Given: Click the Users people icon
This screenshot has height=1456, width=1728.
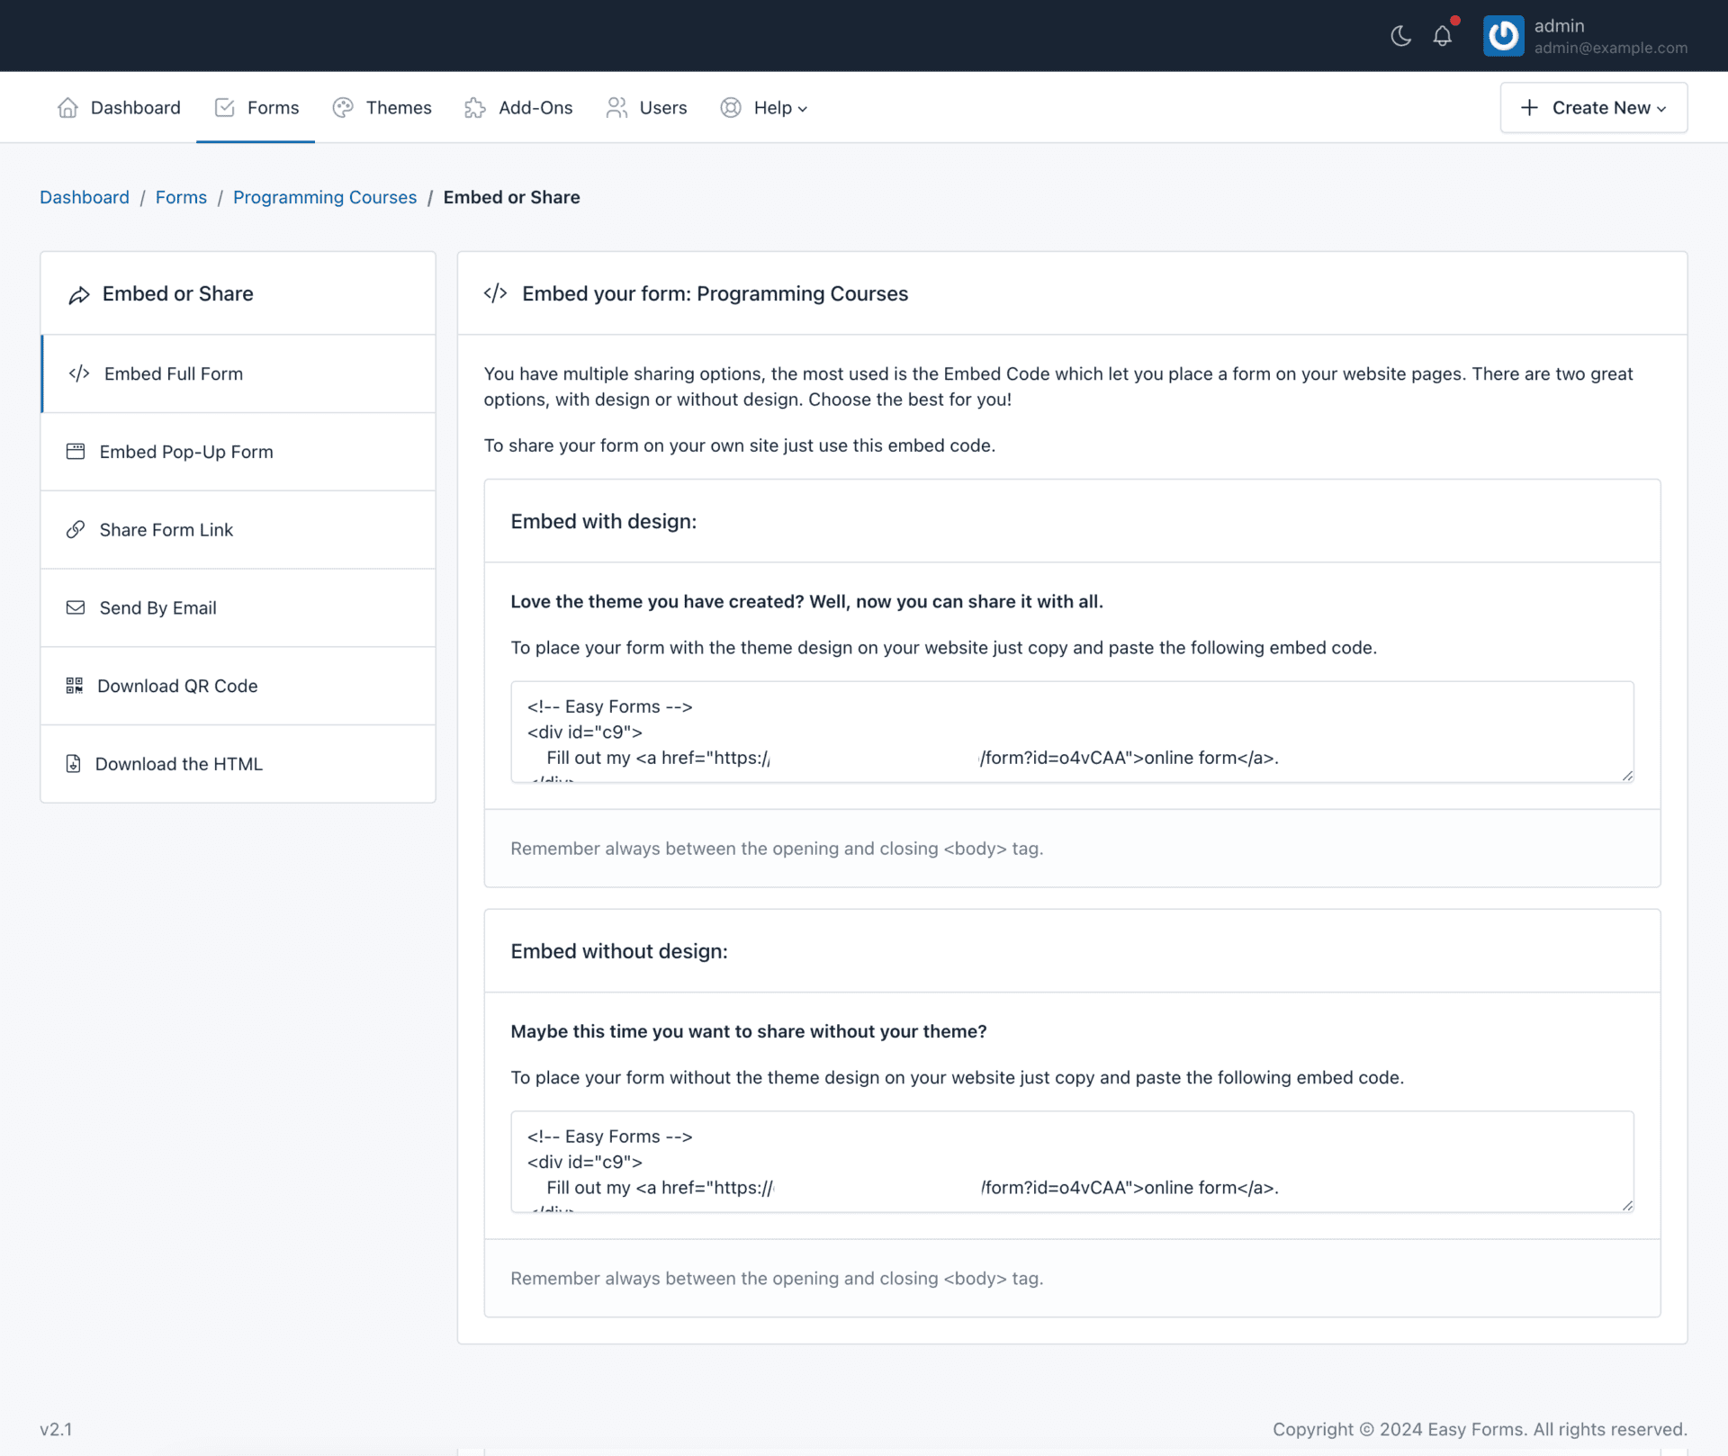Looking at the screenshot, I should pyautogui.click(x=616, y=108).
